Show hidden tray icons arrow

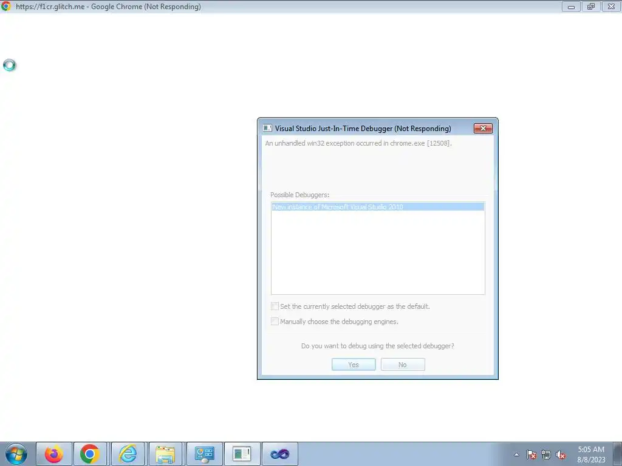click(x=516, y=455)
